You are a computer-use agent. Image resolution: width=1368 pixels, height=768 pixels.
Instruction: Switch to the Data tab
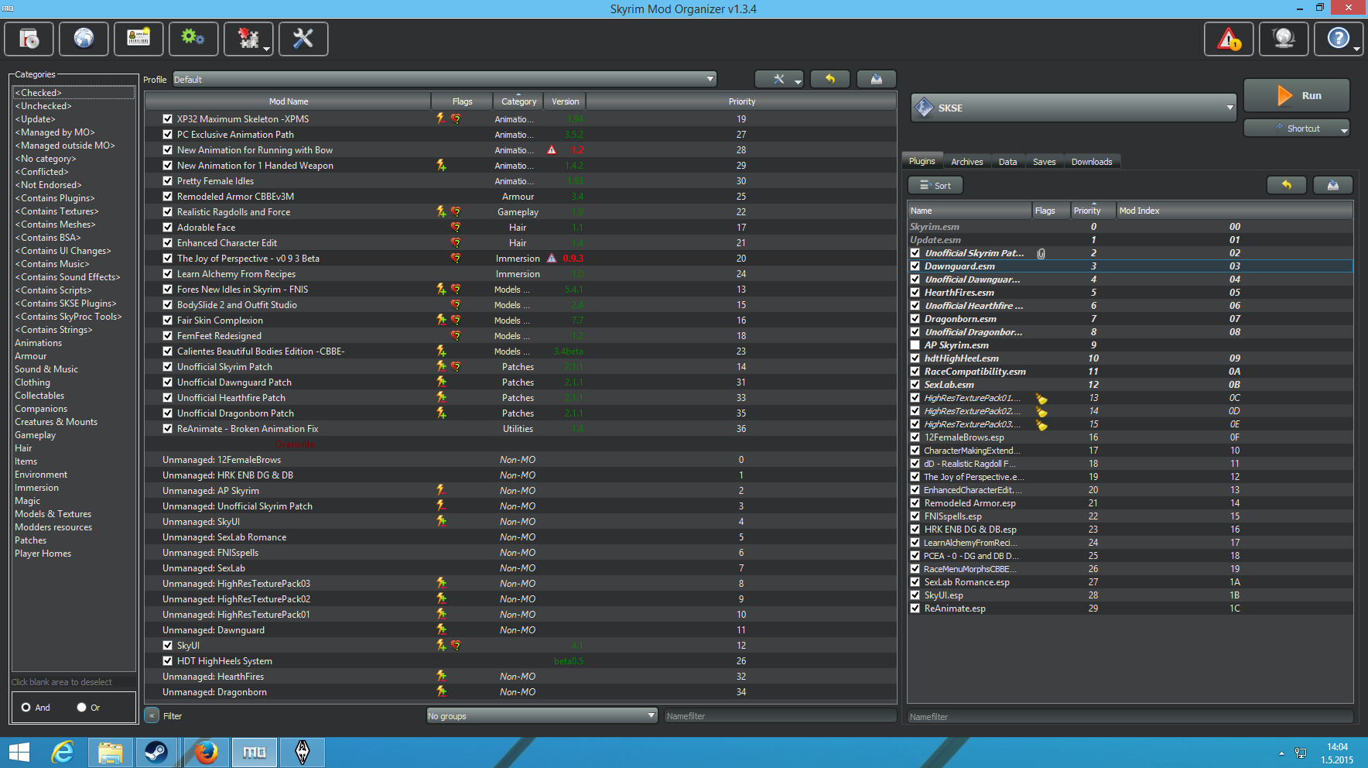pos(1007,162)
